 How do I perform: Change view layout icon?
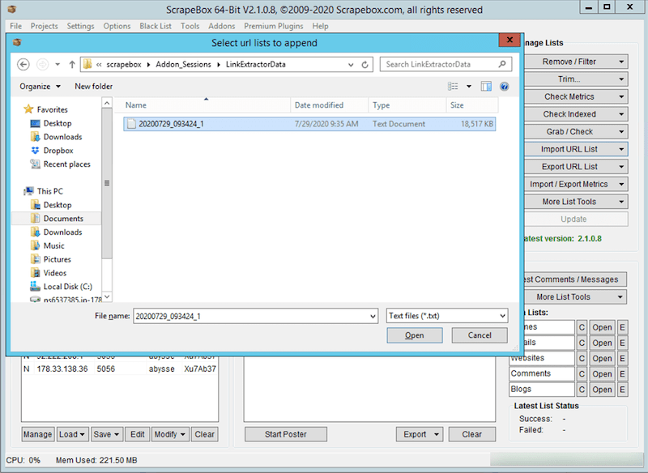[x=453, y=87]
